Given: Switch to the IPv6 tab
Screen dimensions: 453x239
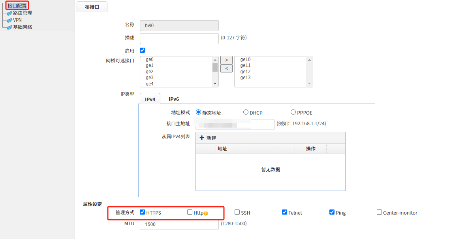Looking at the screenshot, I should (x=174, y=99).
